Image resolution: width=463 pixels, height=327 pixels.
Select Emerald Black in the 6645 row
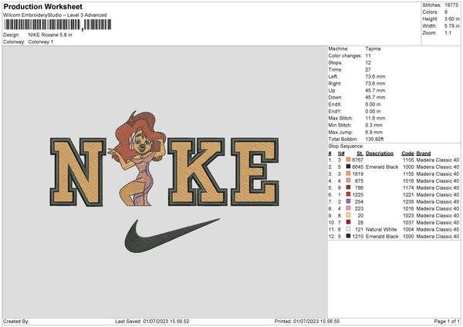tap(382, 167)
